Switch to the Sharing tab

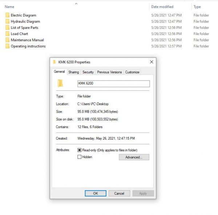73,72
